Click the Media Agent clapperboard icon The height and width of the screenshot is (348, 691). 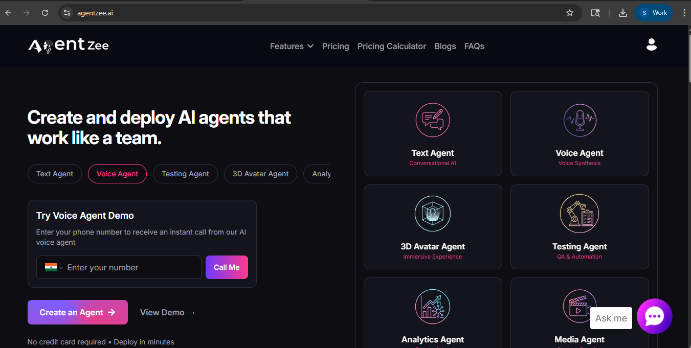[x=579, y=307]
